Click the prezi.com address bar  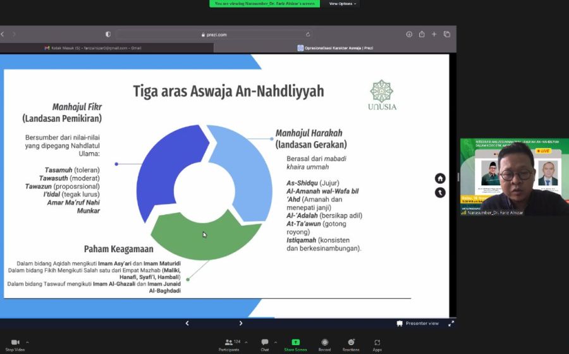coord(213,34)
